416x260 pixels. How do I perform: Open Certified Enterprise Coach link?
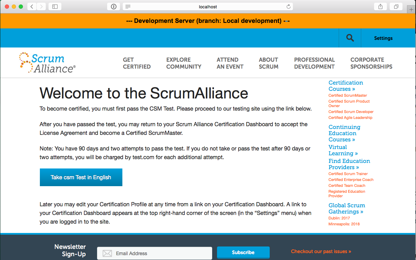coord(351,180)
